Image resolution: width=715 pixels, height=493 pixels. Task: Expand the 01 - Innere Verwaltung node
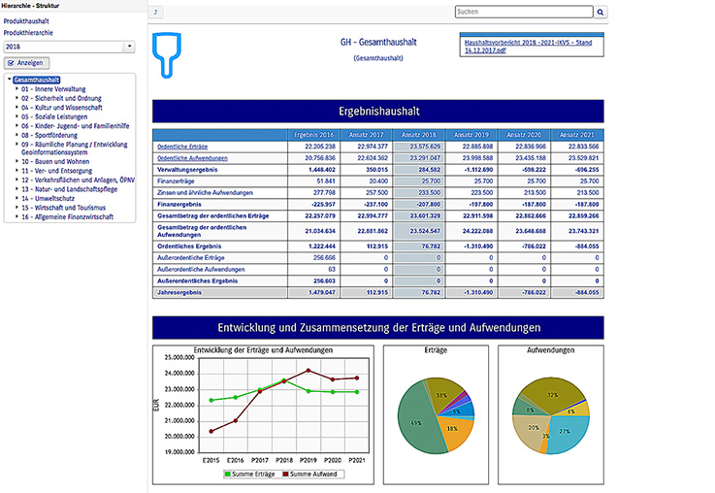[x=16, y=88]
